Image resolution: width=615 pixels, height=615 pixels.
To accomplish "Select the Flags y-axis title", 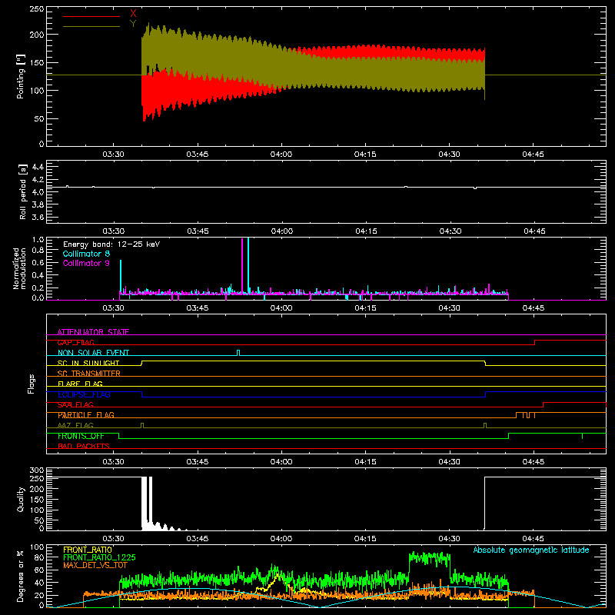I will tap(31, 384).
